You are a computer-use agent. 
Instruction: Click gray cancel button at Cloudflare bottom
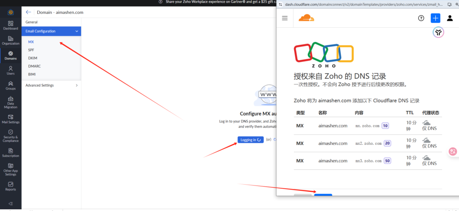[303, 195]
